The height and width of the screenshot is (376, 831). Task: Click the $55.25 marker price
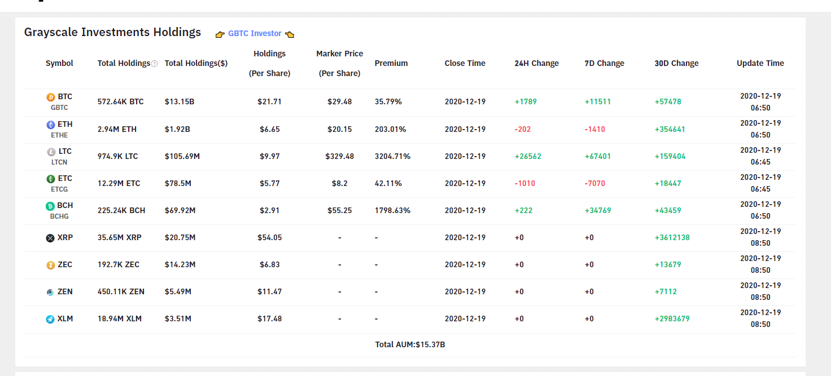point(339,210)
